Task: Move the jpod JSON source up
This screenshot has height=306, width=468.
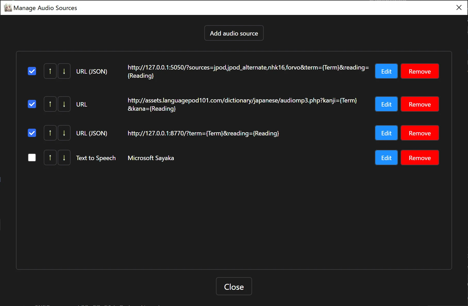Action: (x=50, y=71)
